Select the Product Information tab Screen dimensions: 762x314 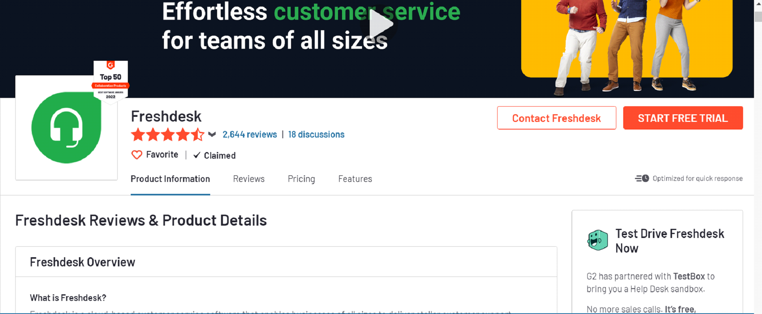(170, 179)
